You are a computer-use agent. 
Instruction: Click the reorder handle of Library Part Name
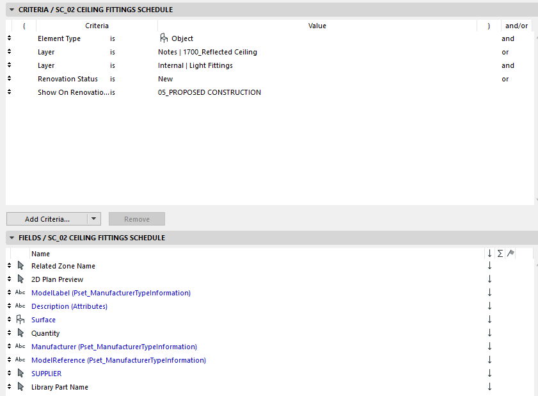click(9, 386)
